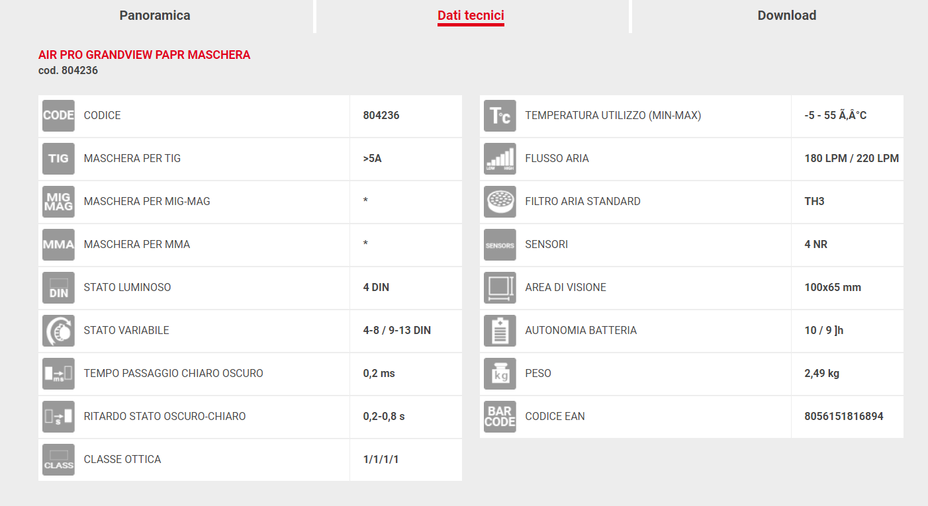The height and width of the screenshot is (506, 928).
Task: Click the kg weight icon
Action: (x=500, y=374)
